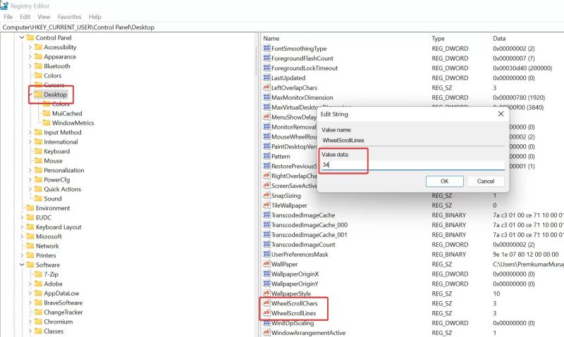Image resolution: width=564 pixels, height=337 pixels.
Task: Click the TranscodedImageCache_001 binary icon
Action: (266, 234)
